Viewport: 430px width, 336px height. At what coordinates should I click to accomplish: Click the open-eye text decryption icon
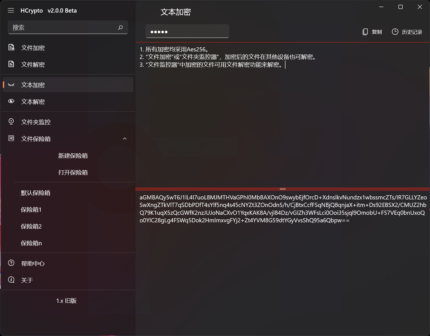click(x=11, y=101)
